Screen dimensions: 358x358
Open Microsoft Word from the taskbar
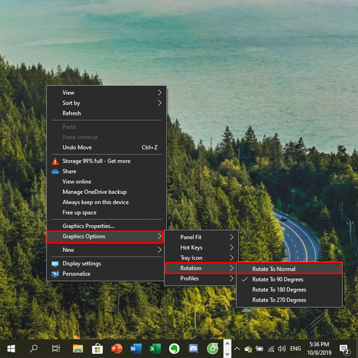(136, 349)
